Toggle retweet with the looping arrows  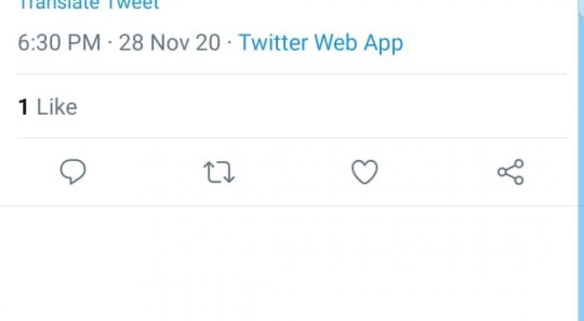pyautogui.click(x=219, y=173)
